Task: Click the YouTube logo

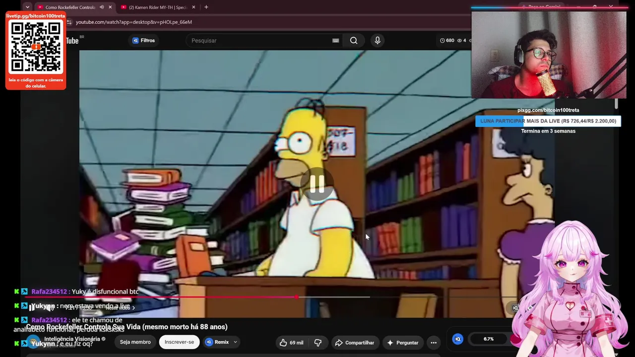Action: [x=73, y=41]
